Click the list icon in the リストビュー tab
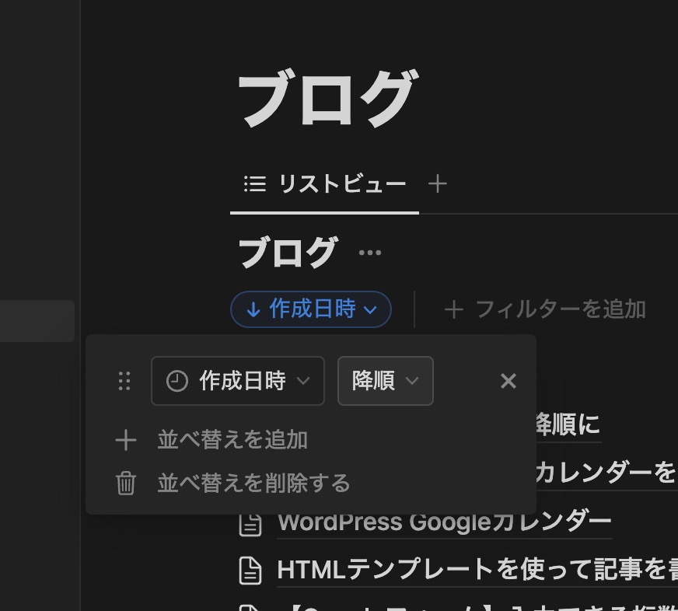This screenshot has height=611, width=678. click(x=254, y=183)
